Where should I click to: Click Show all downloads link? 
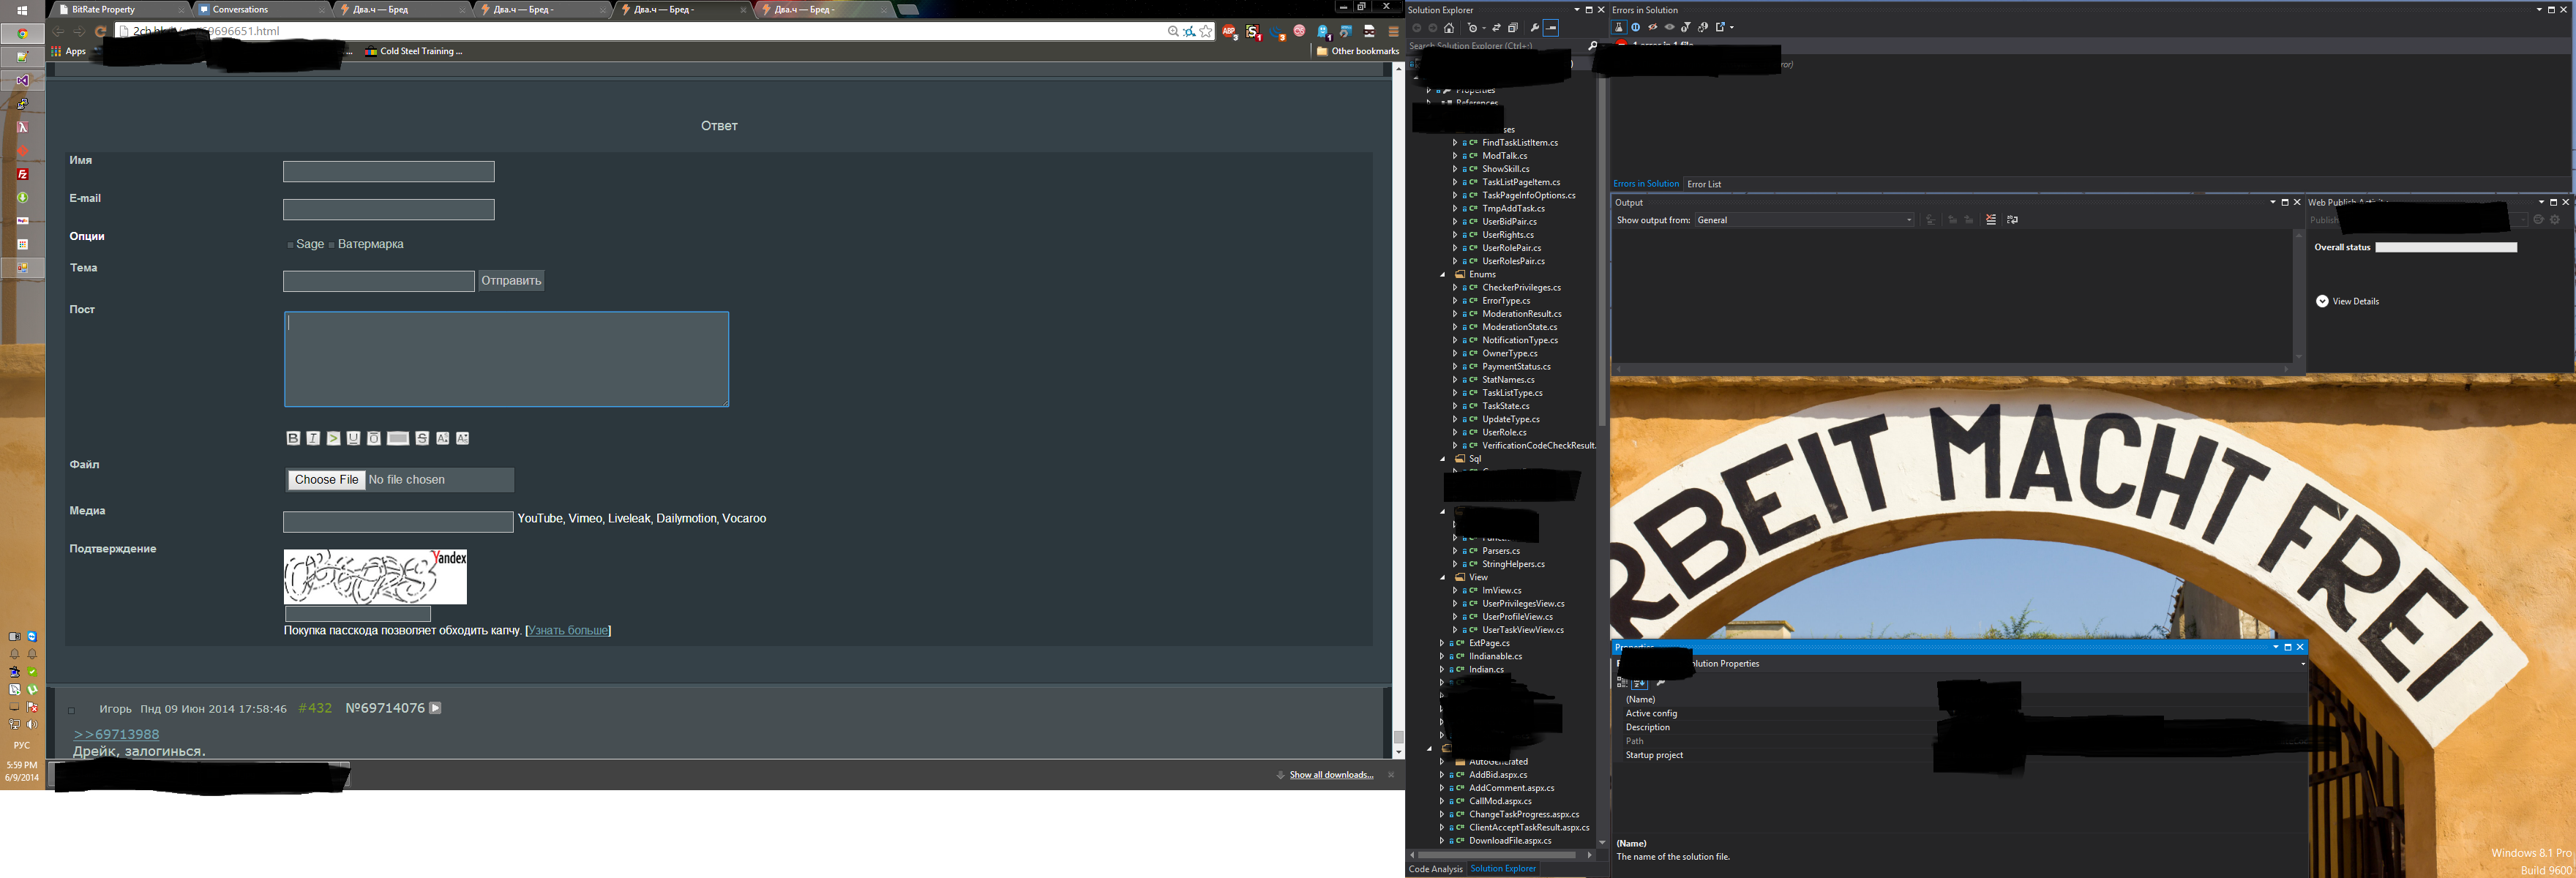click(1331, 775)
